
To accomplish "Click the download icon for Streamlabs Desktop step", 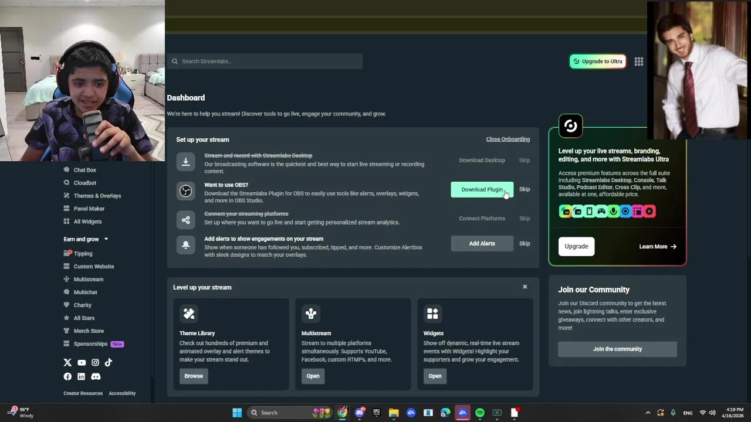I will coord(185,162).
